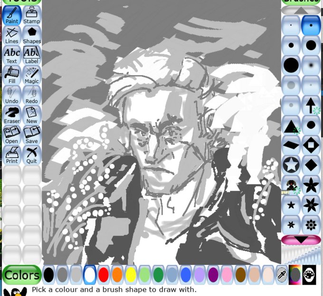Open the rainbow color picker

(295, 275)
